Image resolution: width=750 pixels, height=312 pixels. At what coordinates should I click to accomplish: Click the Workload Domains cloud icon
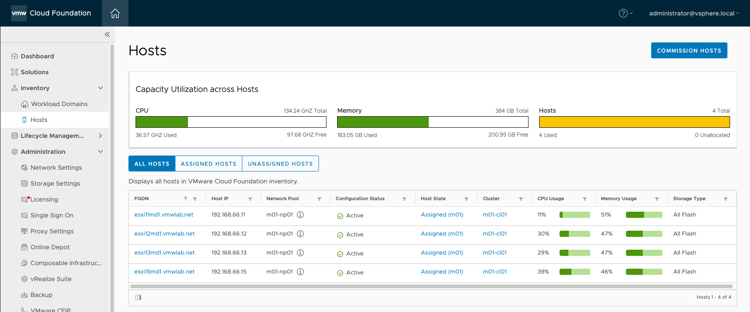point(25,104)
